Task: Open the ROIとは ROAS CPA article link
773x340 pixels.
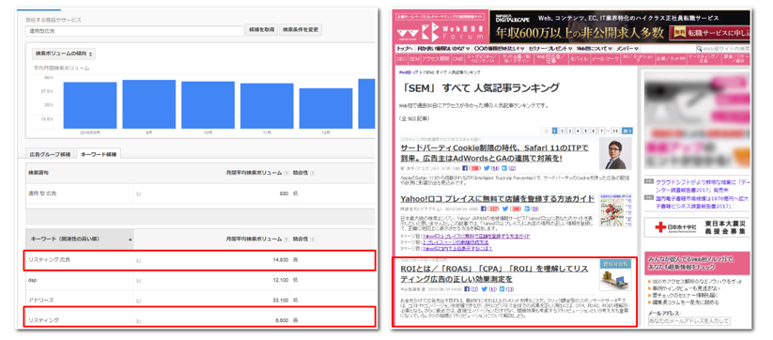Action: [x=494, y=273]
